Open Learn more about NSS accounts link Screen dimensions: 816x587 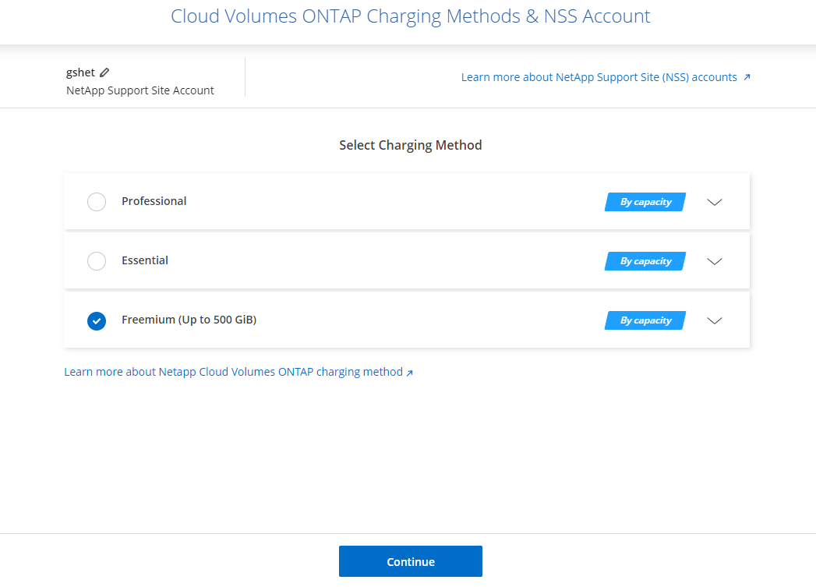point(599,77)
